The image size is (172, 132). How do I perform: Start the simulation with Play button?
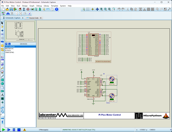(3, 130)
